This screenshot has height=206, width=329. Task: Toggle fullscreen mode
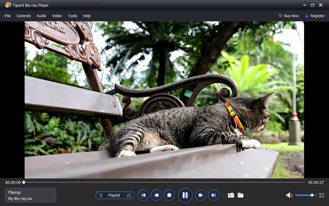321,195
